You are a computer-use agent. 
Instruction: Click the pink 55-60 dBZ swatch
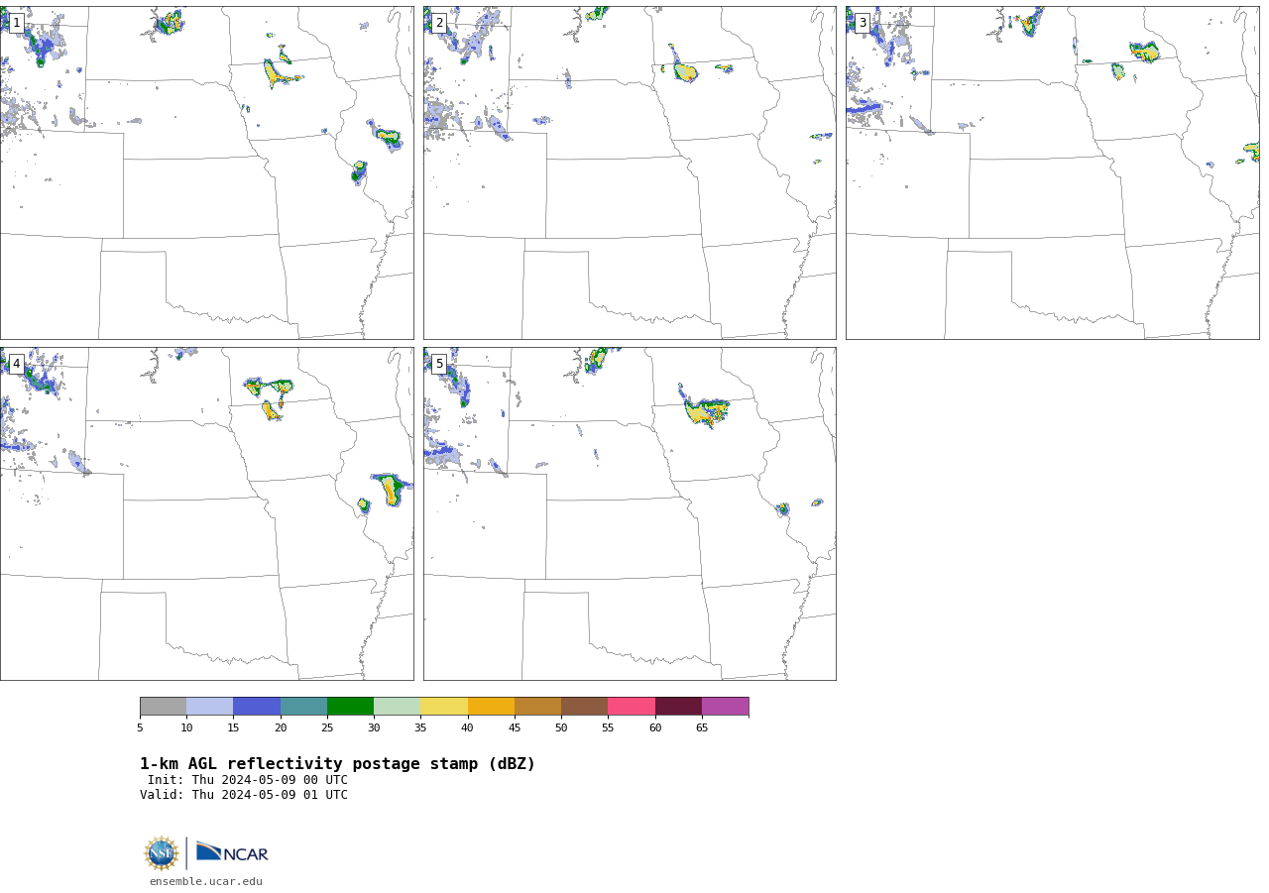[632, 707]
